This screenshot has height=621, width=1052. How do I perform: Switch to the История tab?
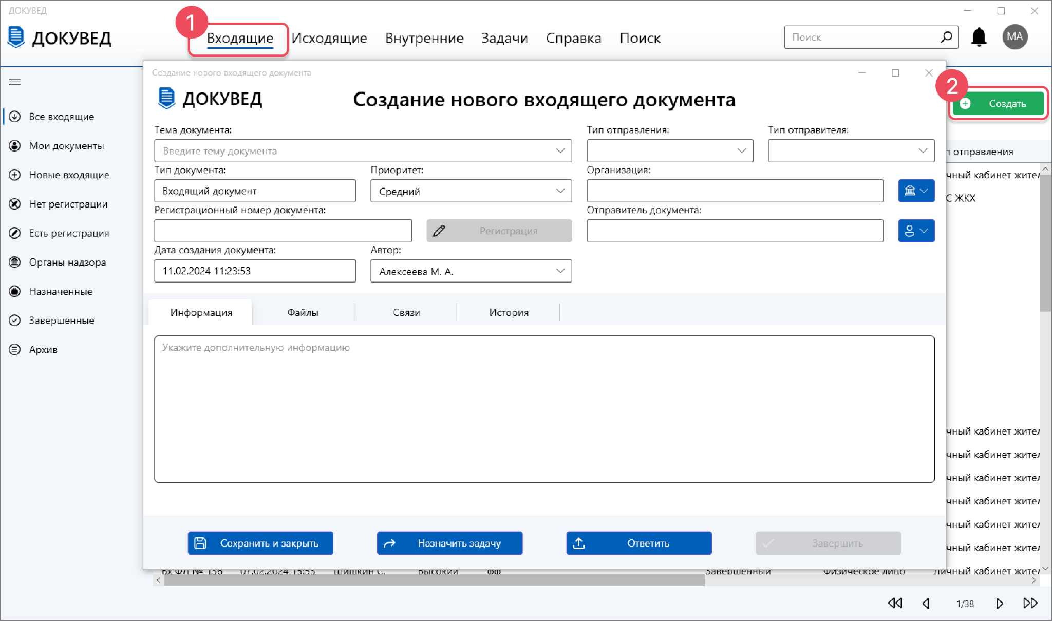coord(509,312)
